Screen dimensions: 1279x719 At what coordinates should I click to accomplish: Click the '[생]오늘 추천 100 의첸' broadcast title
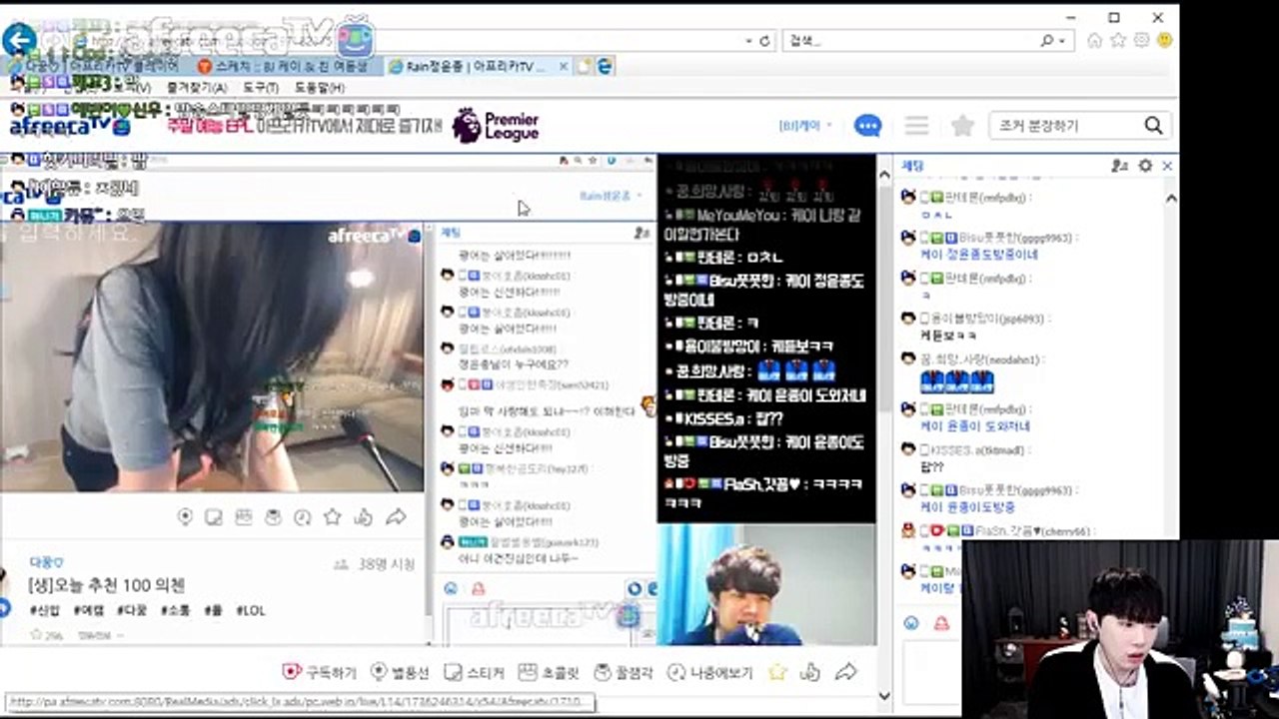click(107, 585)
